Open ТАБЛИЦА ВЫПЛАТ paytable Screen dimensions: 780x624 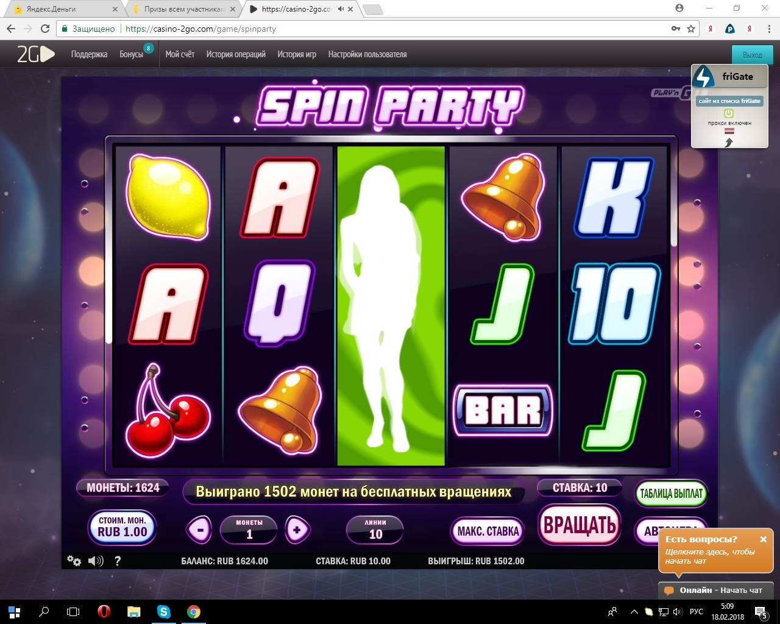(671, 494)
